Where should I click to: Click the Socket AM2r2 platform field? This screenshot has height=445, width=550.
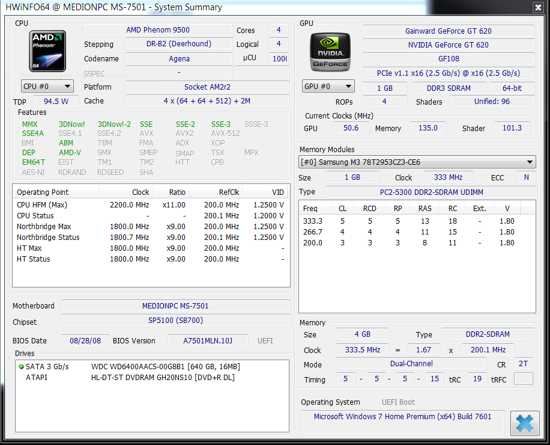point(207,87)
